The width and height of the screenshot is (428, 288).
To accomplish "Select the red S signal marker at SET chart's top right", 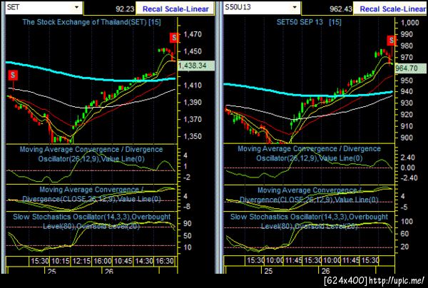I will click(174, 38).
